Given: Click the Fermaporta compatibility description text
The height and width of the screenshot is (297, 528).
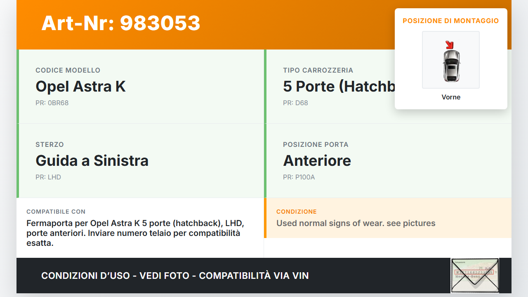Looking at the screenshot, I should pos(135,233).
